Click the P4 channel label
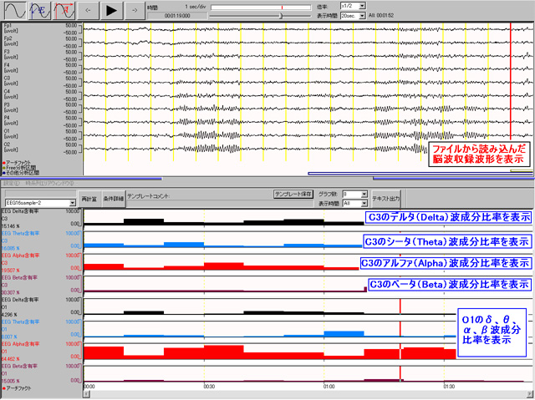The width and height of the screenshot is (535, 400). tap(7, 118)
